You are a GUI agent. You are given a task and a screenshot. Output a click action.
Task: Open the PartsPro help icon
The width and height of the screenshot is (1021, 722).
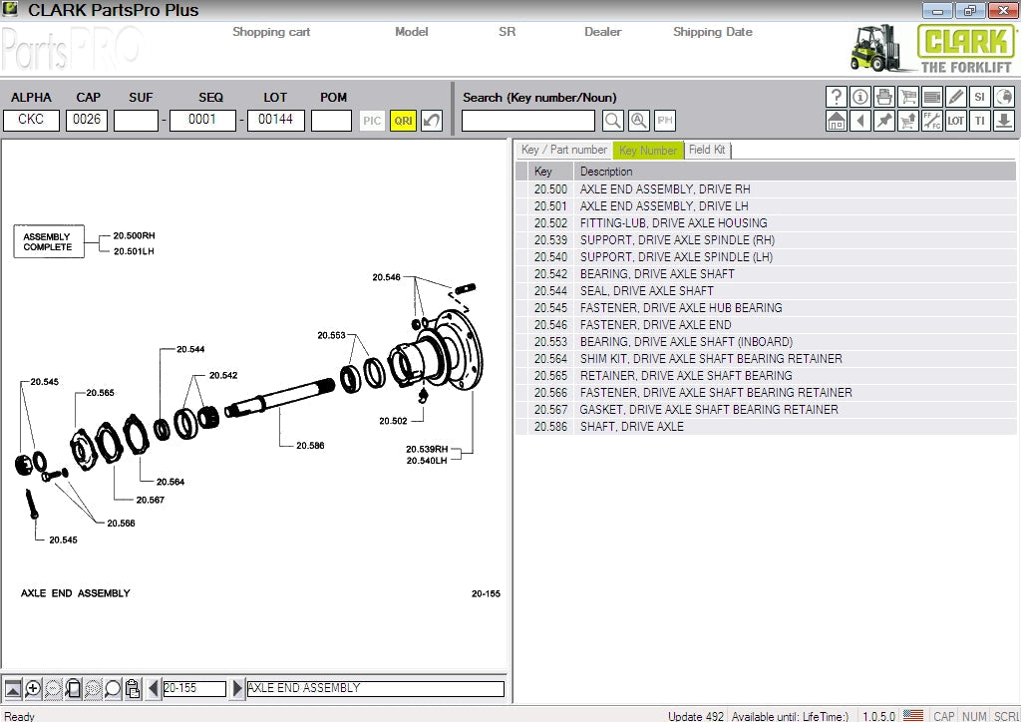(x=836, y=97)
